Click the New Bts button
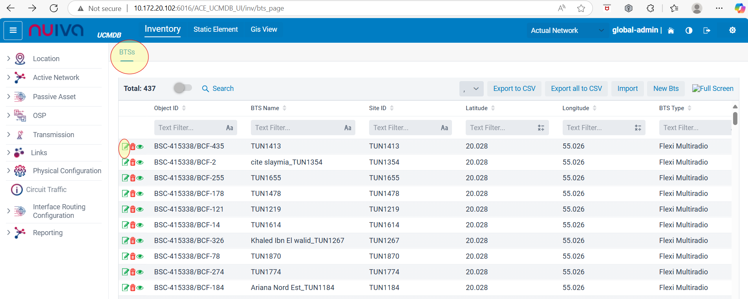The width and height of the screenshot is (748, 299). (666, 89)
